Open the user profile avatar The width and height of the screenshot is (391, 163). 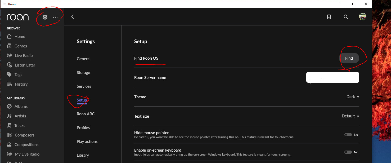pos(363,17)
